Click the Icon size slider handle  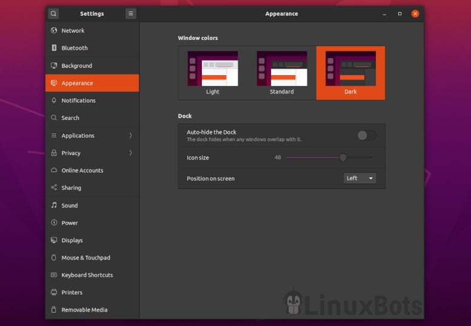click(342, 158)
